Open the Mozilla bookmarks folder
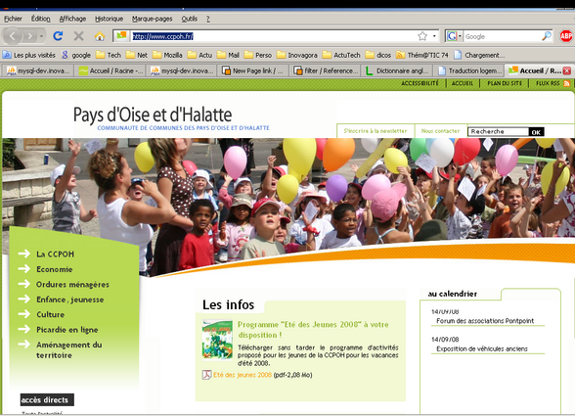This screenshot has width=575, height=416. [x=167, y=55]
